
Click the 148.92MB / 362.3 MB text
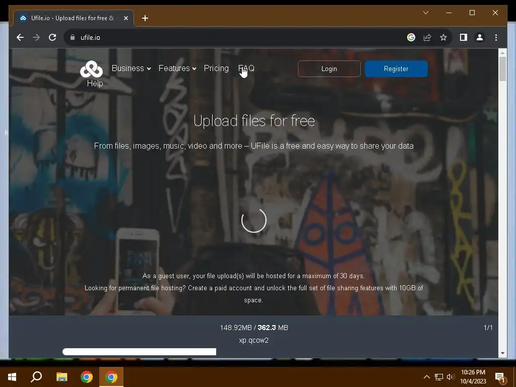[x=254, y=328]
